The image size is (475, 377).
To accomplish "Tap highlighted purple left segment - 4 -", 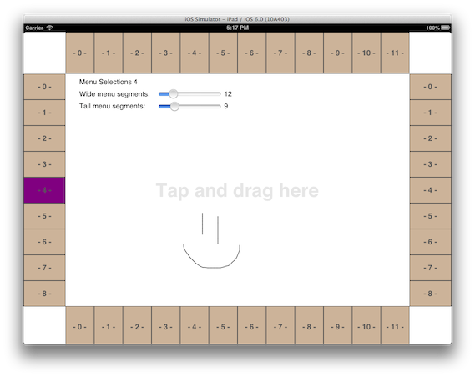I will coord(44,190).
